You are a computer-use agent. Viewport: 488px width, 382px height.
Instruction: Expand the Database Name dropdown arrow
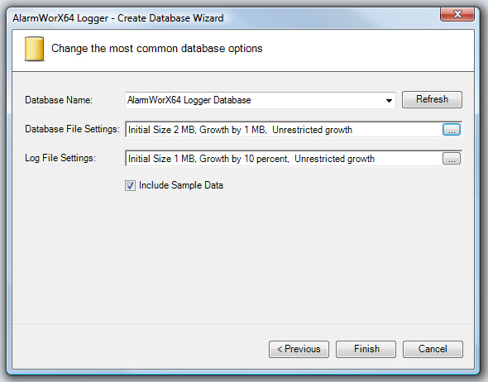point(389,100)
